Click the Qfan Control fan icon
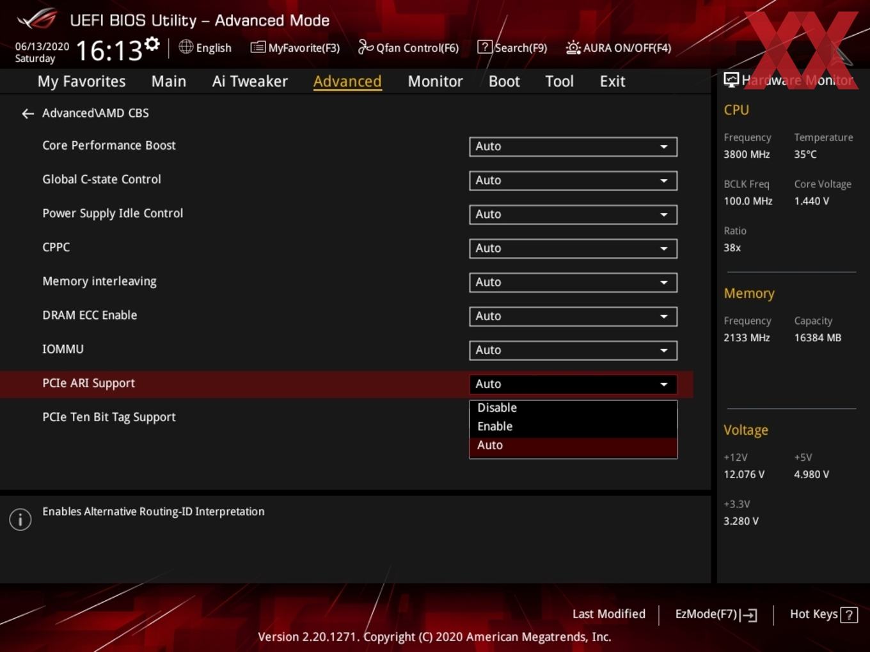The image size is (870, 652). [x=365, y=47]
